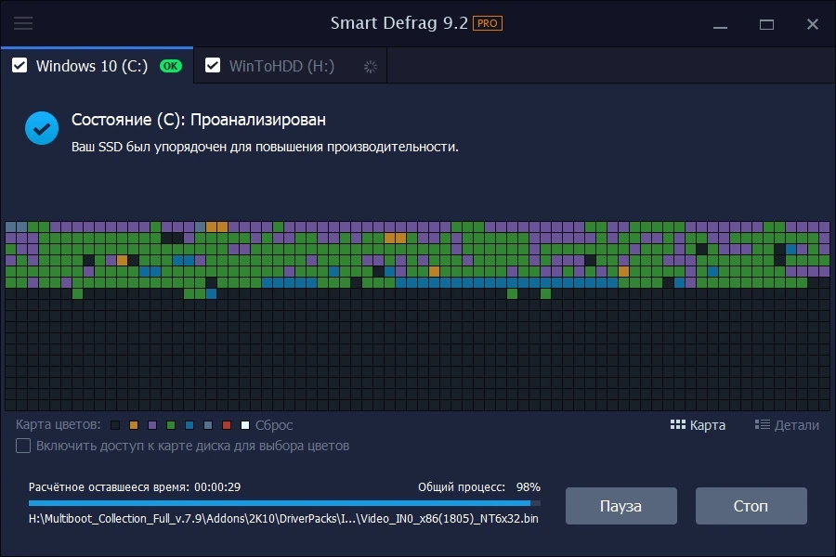Click the 98% overall progress value
Screen dimensions: 836x557
pyautogui.click(x=528, y=487)
